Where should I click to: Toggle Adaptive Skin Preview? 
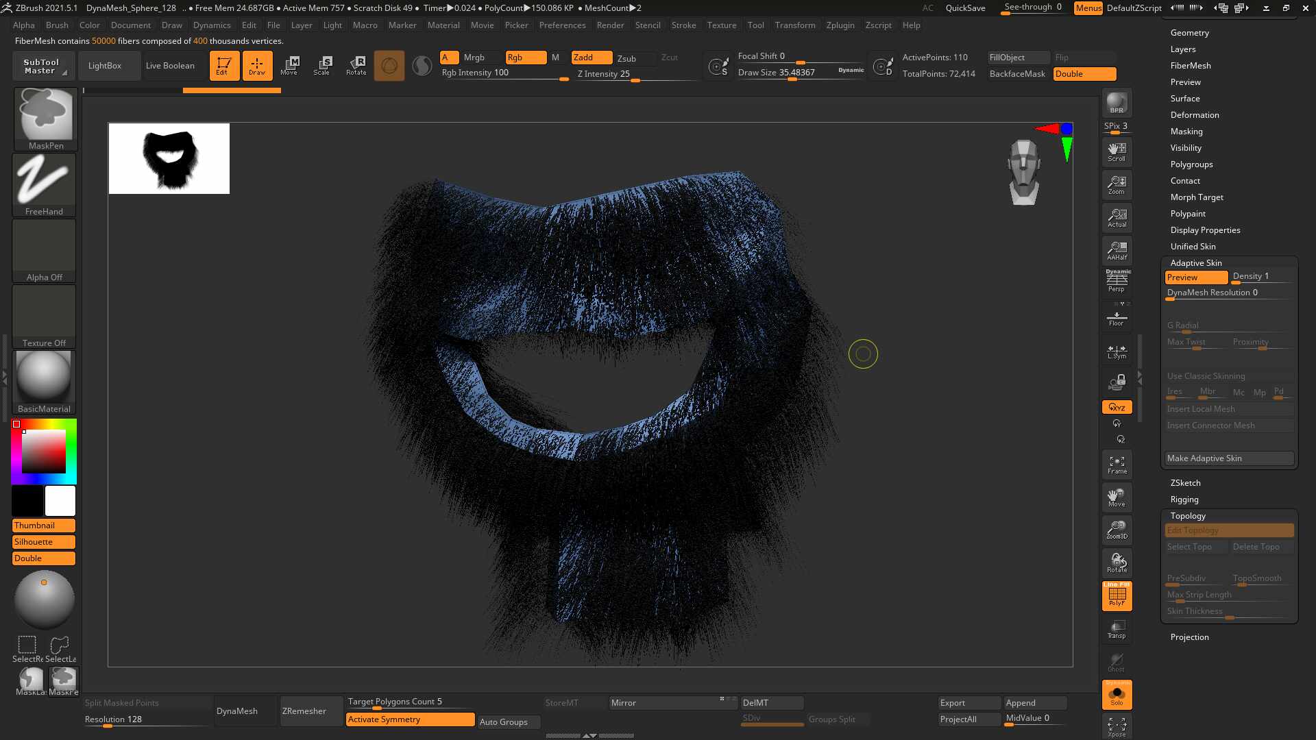[1196, 277]
